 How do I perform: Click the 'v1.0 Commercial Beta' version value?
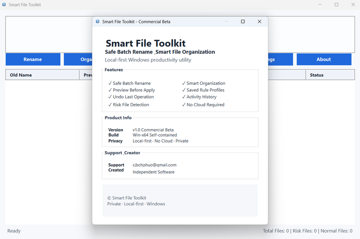153,130
